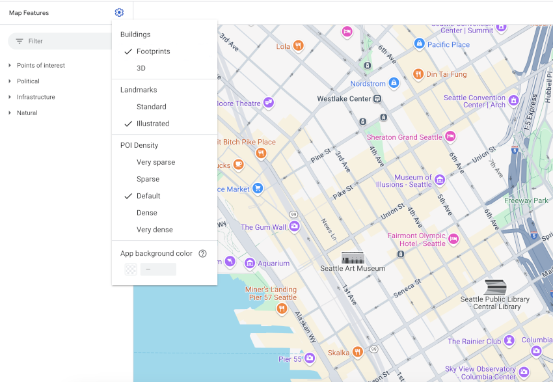Screen dimensions: 553x382
Task: Click the Rainier Club pin
Action: pos(509,340)
